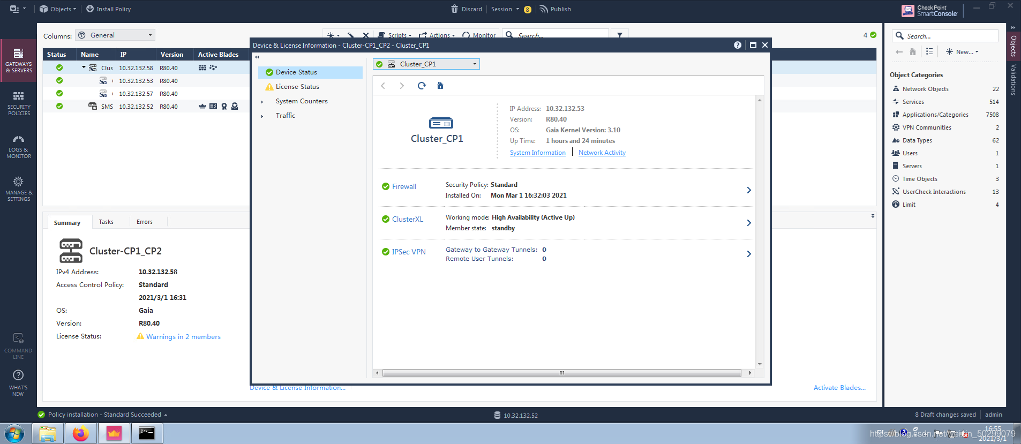
Task: Click the Install Policy button
Action: click(108, 9)
